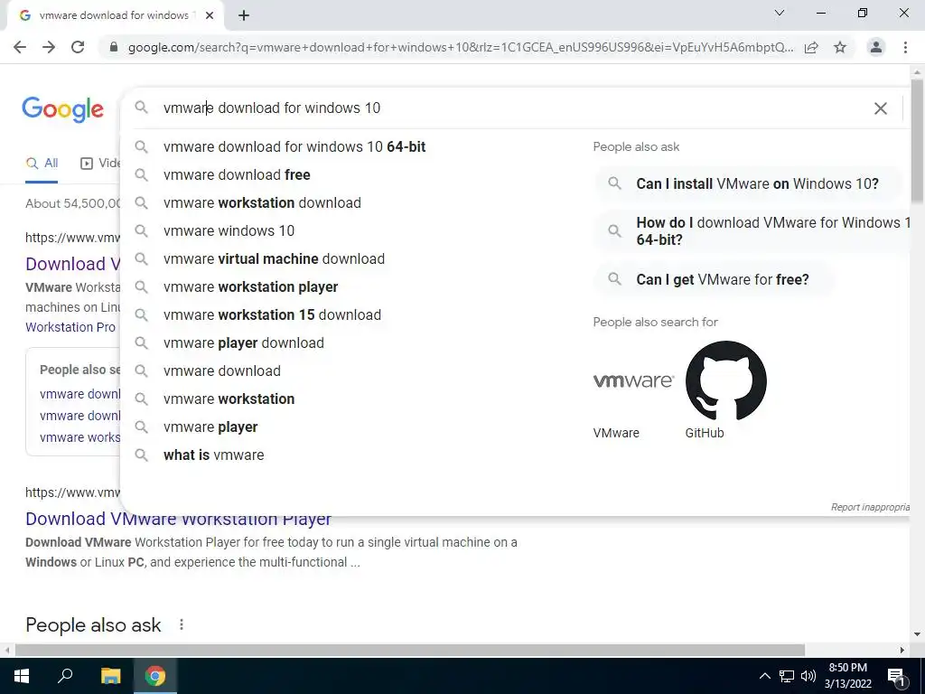
Task: Open the volume speaker tray icon
Action: click(808, 676)
